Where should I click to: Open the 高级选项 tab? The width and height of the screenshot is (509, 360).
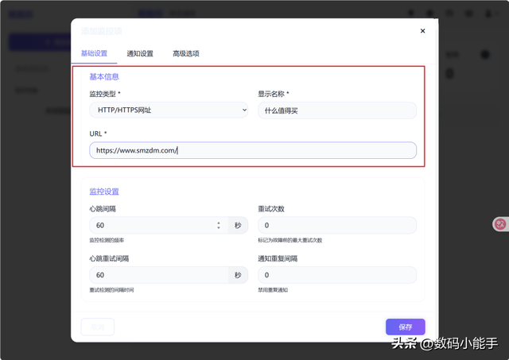[185, 53]
